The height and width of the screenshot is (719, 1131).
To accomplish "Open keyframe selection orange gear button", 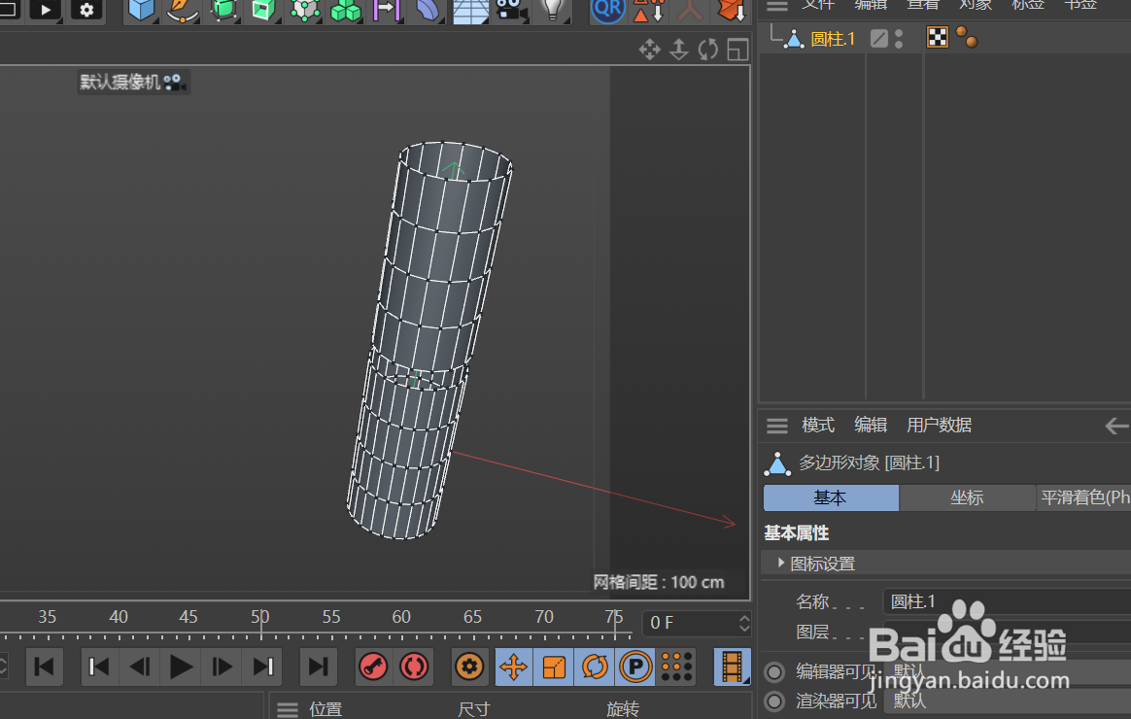I will click(x=469, y=668).
